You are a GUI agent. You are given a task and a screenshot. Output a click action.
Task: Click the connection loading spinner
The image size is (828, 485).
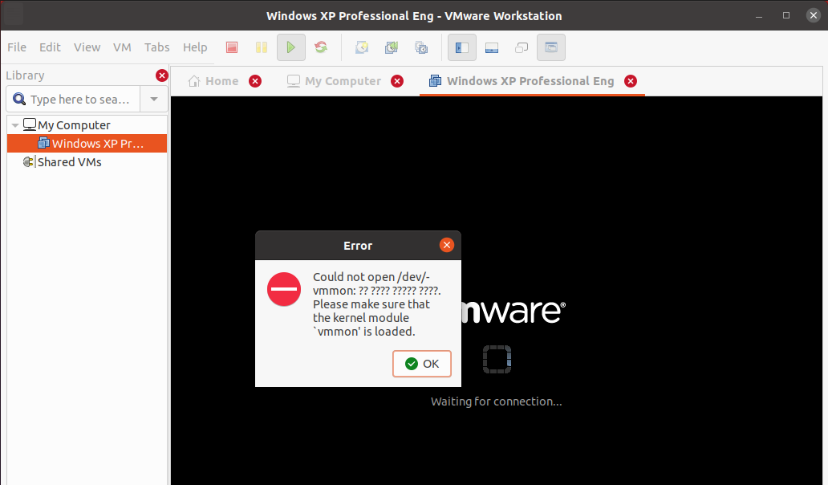coord(497,359)
